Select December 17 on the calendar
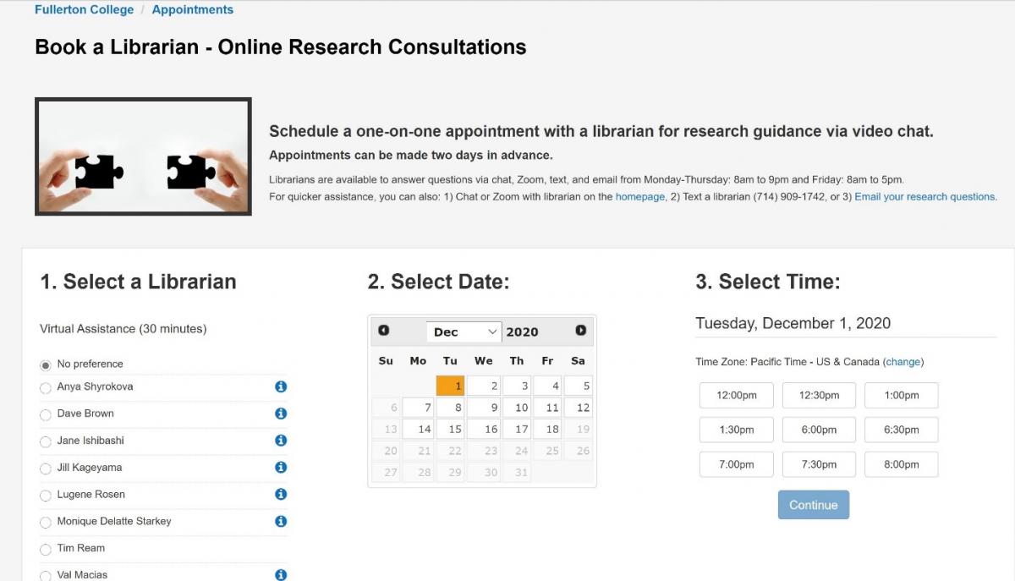The height and width of the screenshot is (581, 1015). pyautogui.click(x=517, y=429)
